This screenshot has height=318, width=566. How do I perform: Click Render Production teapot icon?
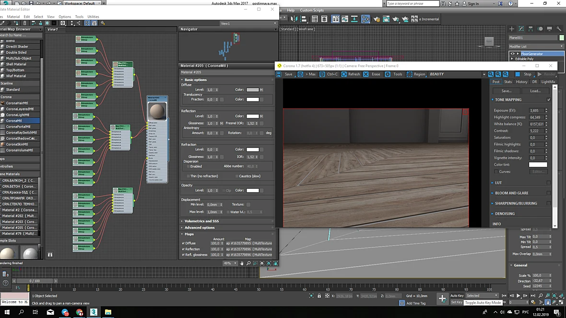[396, 19]
